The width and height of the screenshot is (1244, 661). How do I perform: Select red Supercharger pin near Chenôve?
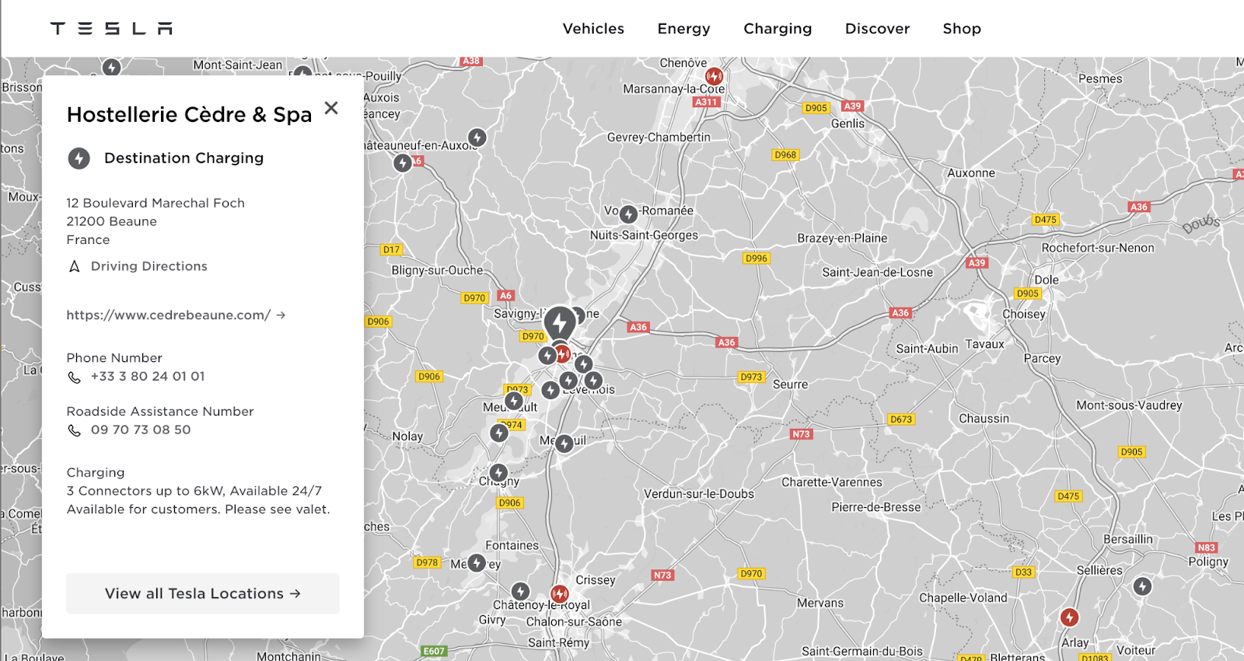click(x=714, y=76)
